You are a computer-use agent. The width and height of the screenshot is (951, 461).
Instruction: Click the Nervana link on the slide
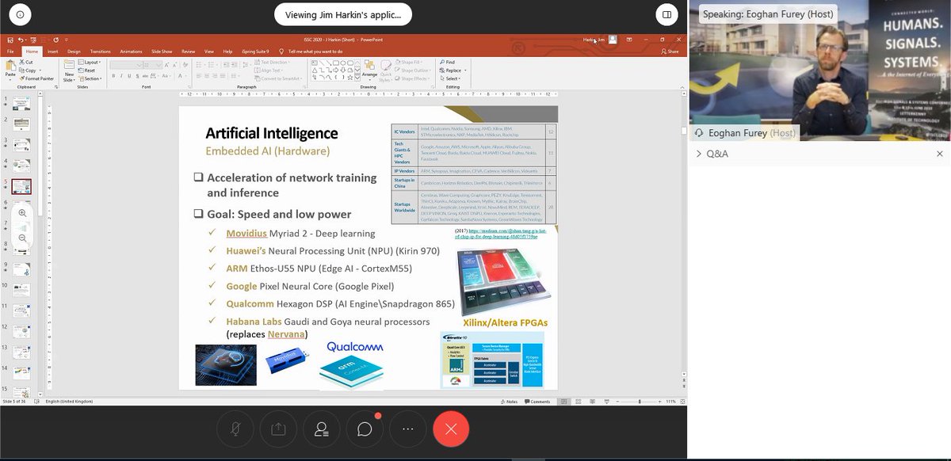tap(286, 334)
